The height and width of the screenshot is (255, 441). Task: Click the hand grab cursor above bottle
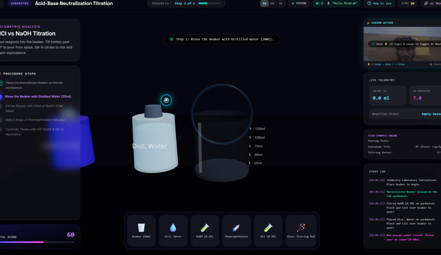(x=166, y=100)
